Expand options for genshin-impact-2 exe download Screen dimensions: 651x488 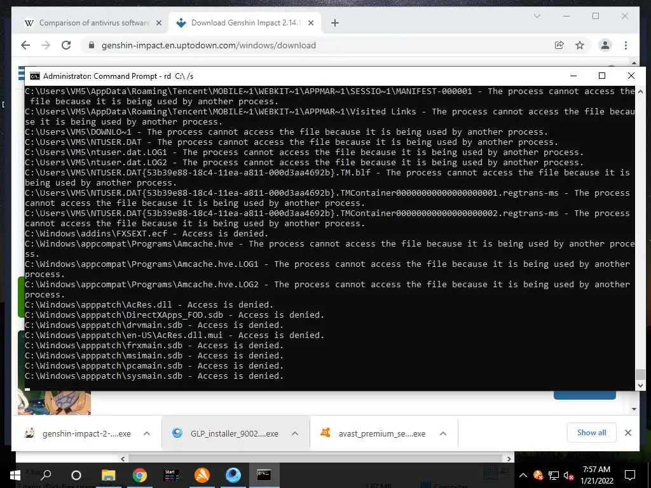click(147, 433)
